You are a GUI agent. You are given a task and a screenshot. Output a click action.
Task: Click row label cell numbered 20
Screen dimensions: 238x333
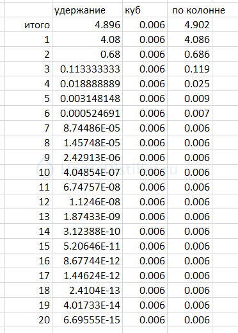tap(28, 320)
